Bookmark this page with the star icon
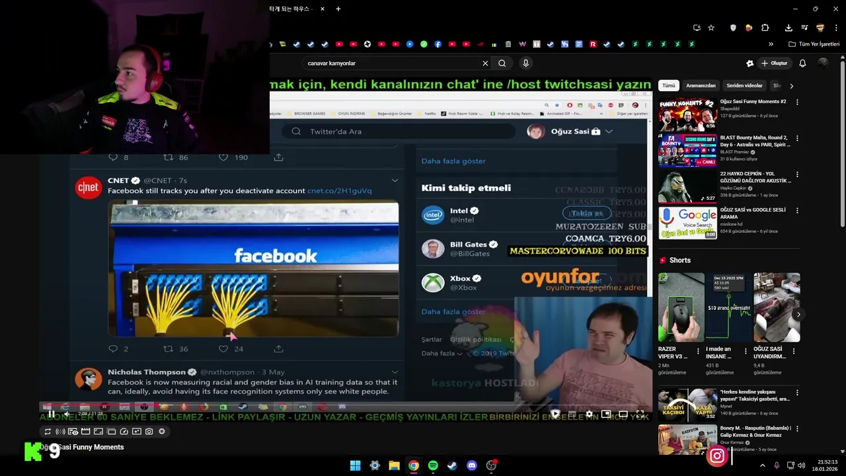This screenshot has width=846, height=476. (711, 28)
